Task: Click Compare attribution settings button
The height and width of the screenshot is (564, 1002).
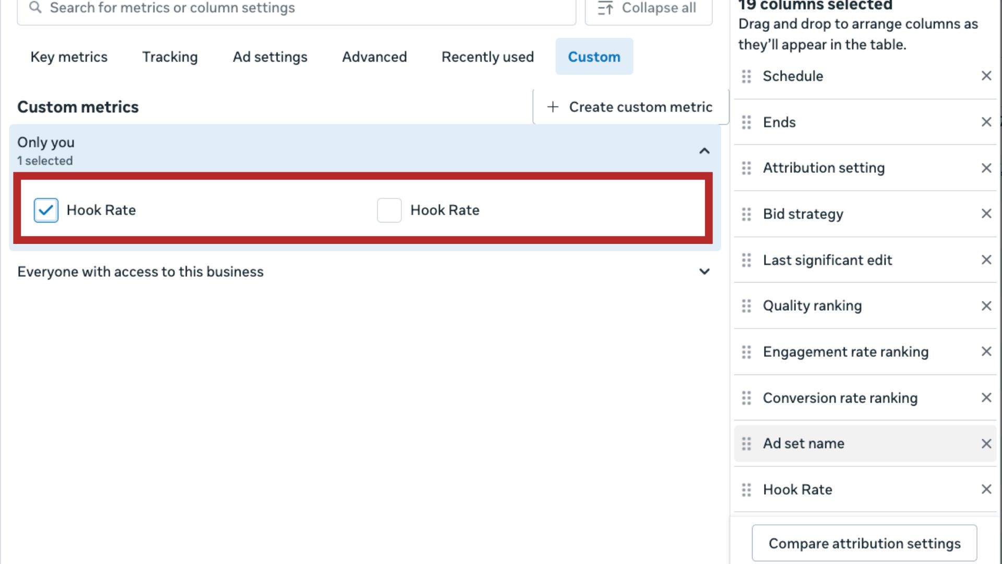Action: (864, 543)
